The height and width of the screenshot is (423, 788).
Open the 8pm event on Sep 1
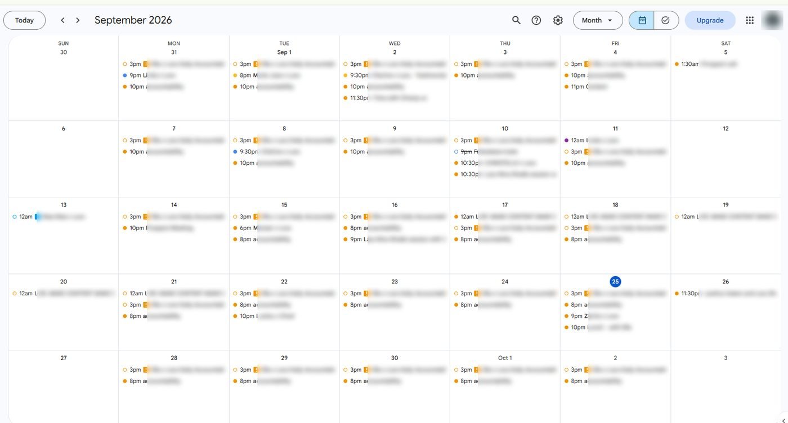pyautogui.click(x=284, y=75)
